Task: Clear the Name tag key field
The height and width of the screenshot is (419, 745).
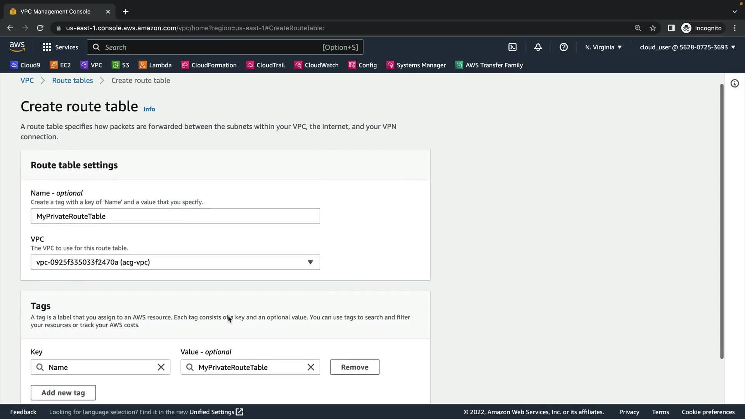Action: (161, 367)
